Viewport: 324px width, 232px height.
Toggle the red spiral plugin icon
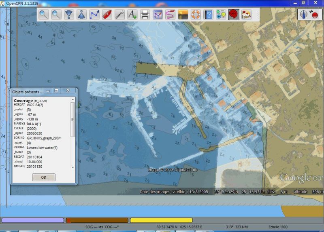[234, 15]
